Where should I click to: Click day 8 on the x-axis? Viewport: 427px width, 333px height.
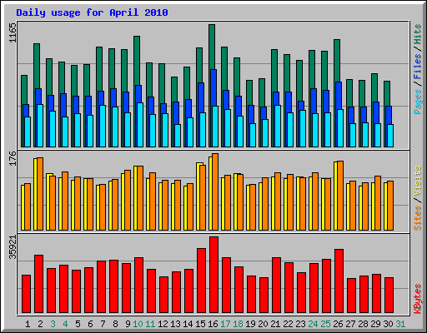click(x=115, y=324)
